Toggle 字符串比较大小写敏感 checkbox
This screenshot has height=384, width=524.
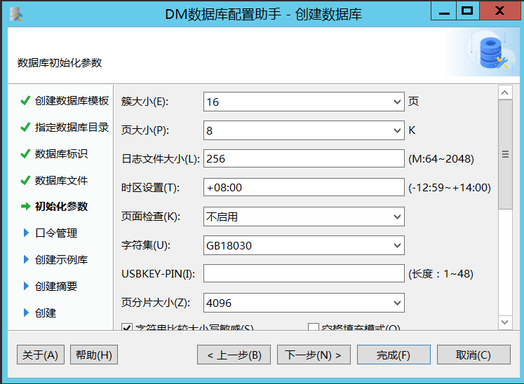(127, 327)
